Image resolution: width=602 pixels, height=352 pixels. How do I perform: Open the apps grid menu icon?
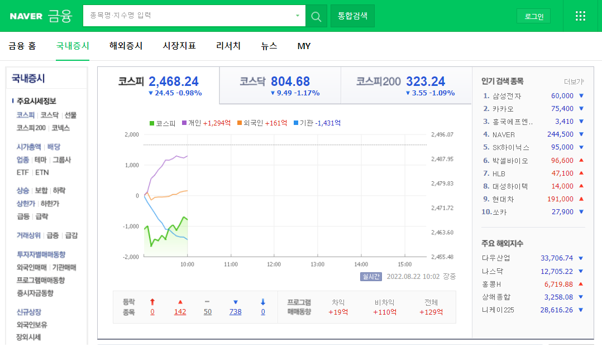tap(581, 16)
